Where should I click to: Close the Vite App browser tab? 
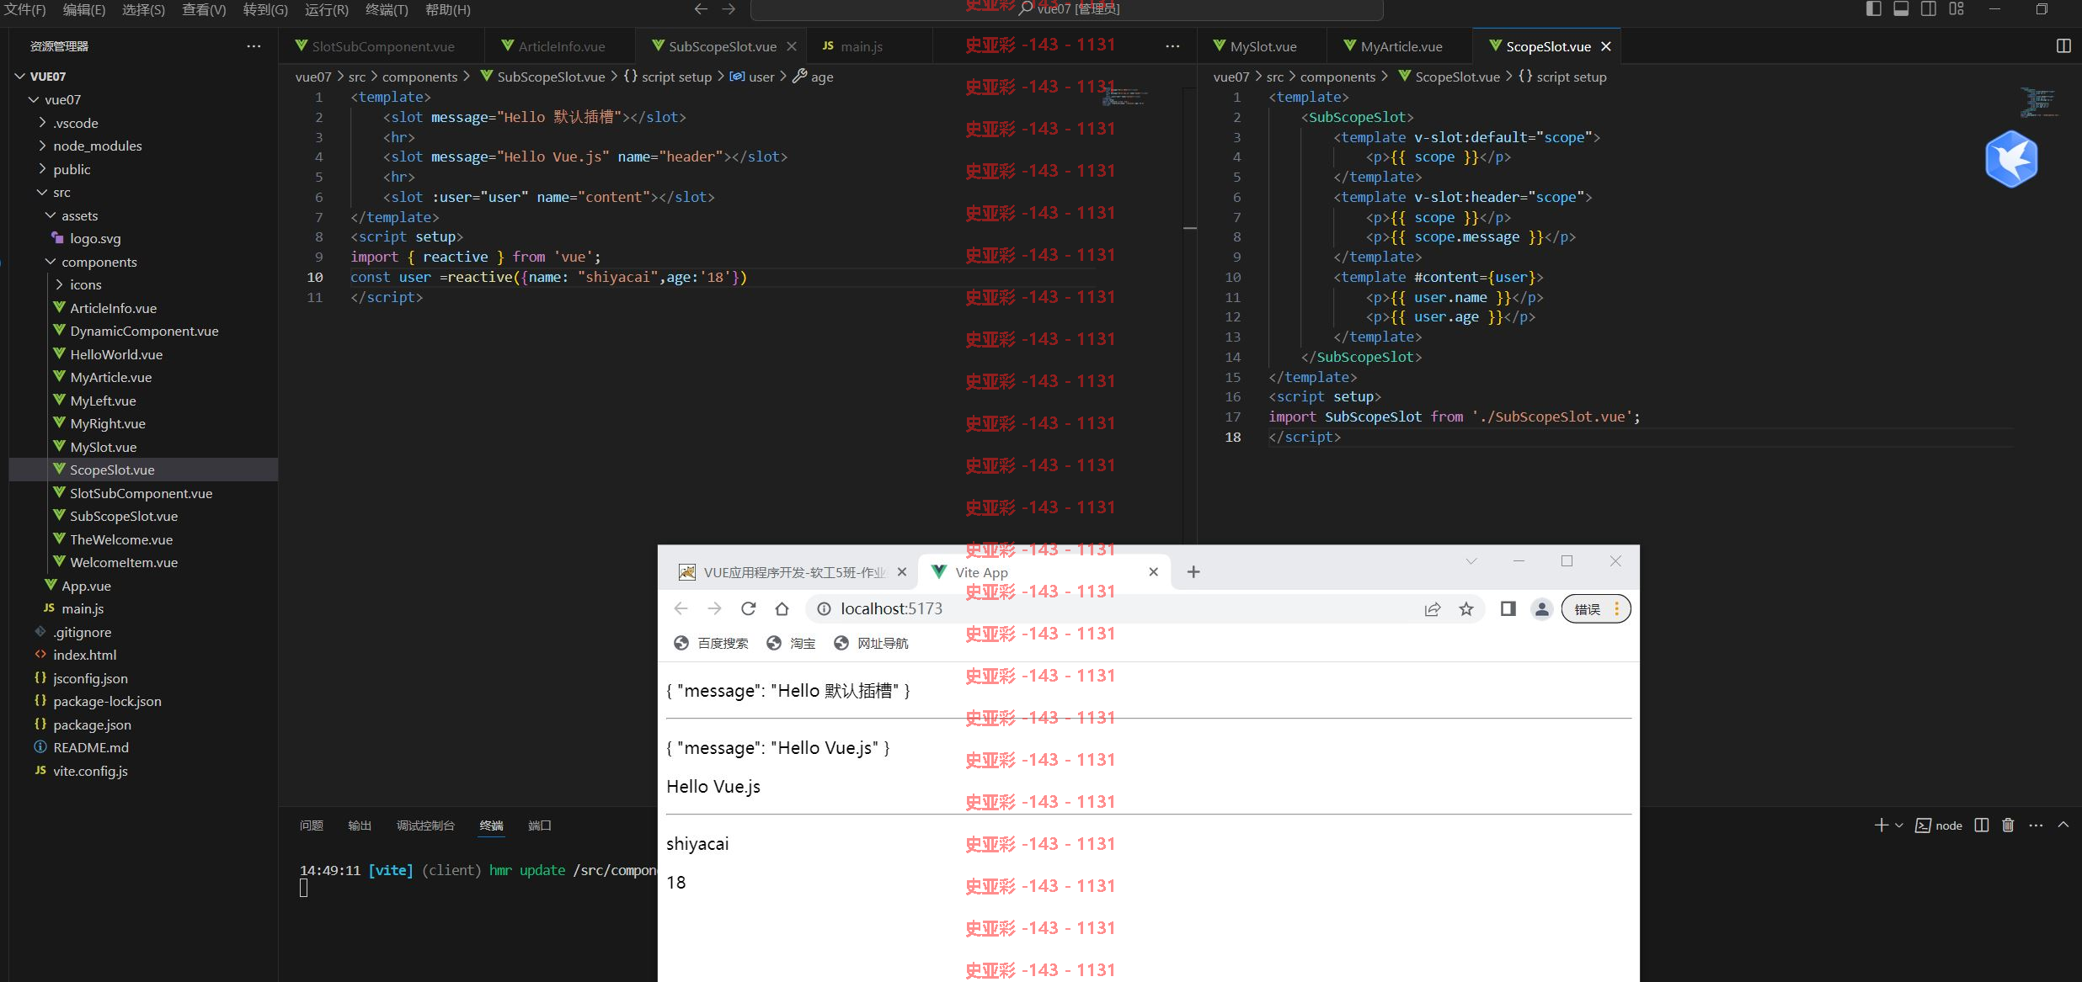(1154, 572)
